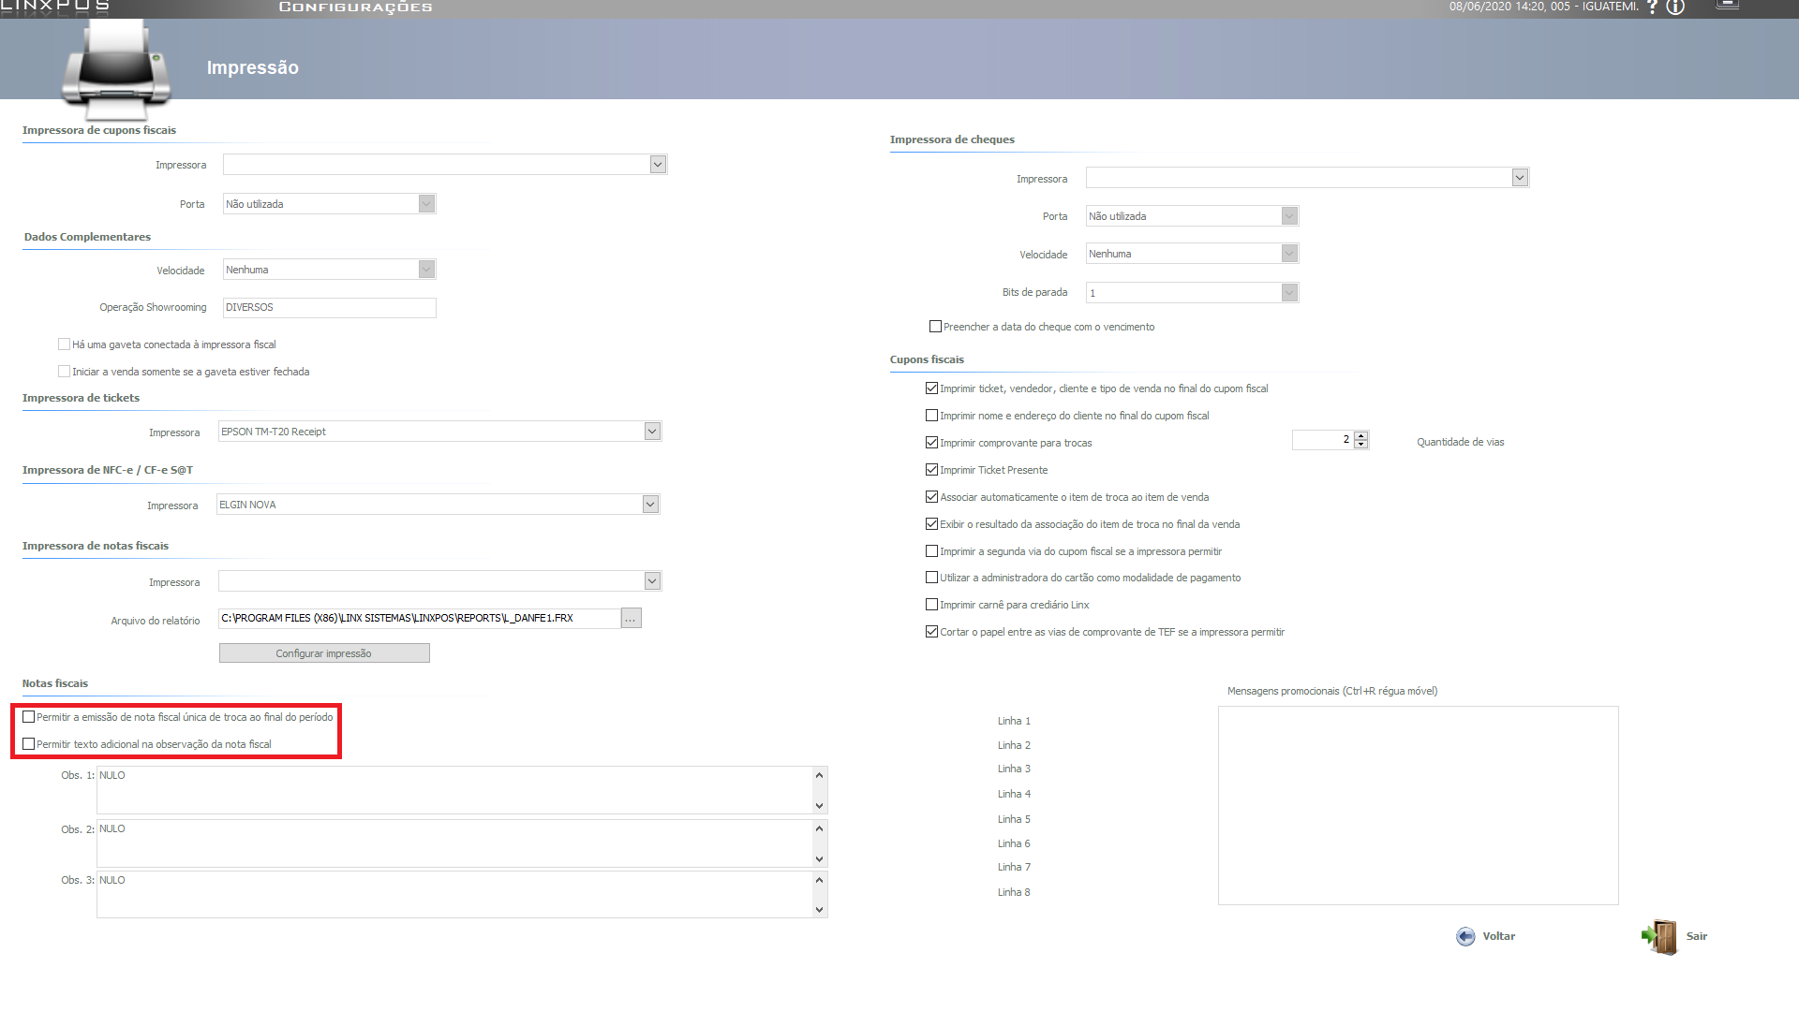The width and height of the screenshot is (1799, 1011).
Task: Click the browse ellipsis button for report file
Action: pyautogui.click(x=631, y=619)
